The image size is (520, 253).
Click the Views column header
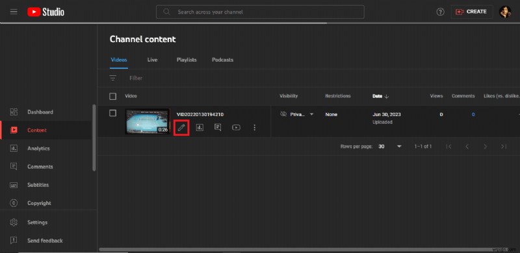[x=436, y=96]
